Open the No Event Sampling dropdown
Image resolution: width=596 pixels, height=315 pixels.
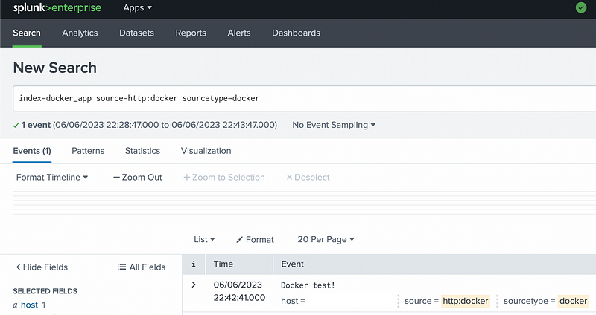coord(334,125)
